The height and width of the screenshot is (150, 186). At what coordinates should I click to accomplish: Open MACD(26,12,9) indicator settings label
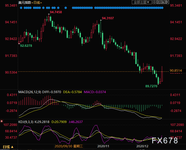click(30, 92)
